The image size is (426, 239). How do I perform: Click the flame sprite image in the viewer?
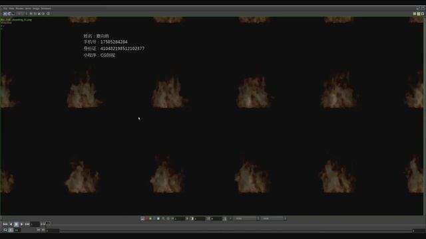coord(212,116)
